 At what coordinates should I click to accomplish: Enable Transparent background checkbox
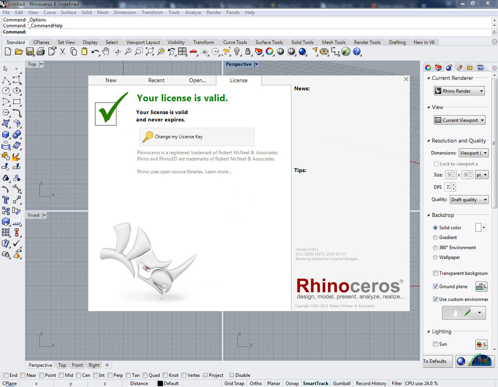click(x=436, y=273)
